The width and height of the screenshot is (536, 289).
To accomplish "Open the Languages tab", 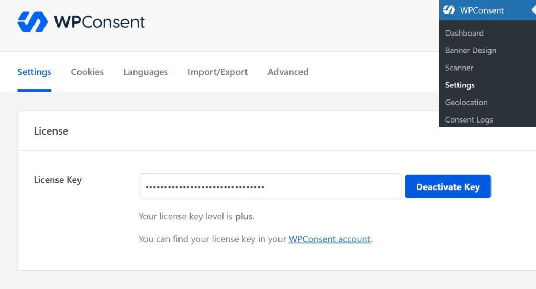I will (146, 72).
